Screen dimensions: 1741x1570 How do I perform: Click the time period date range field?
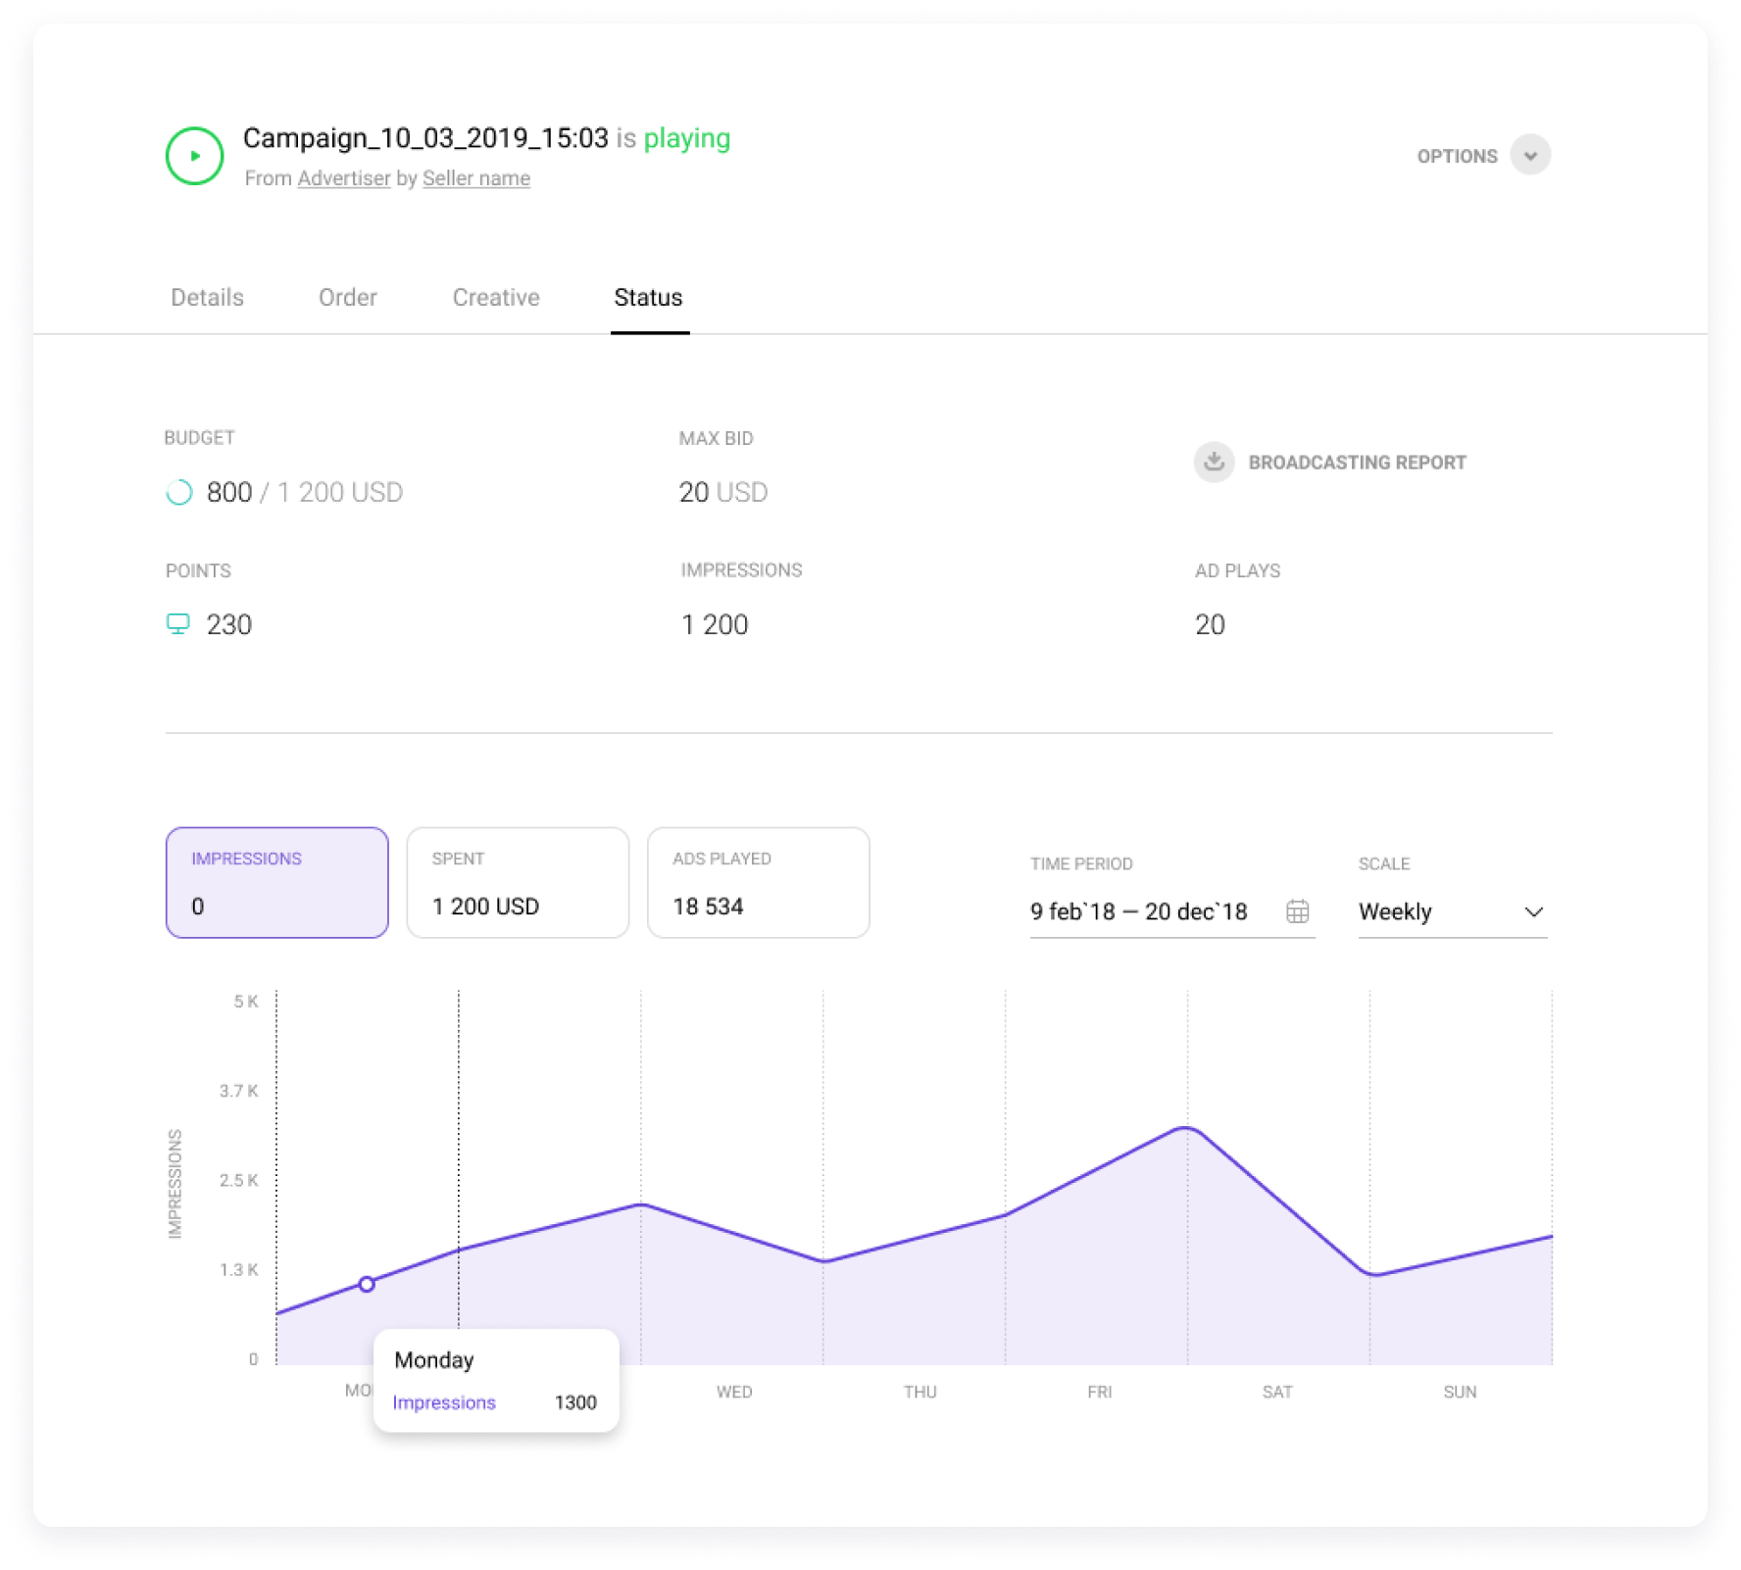click(1172, 912)
